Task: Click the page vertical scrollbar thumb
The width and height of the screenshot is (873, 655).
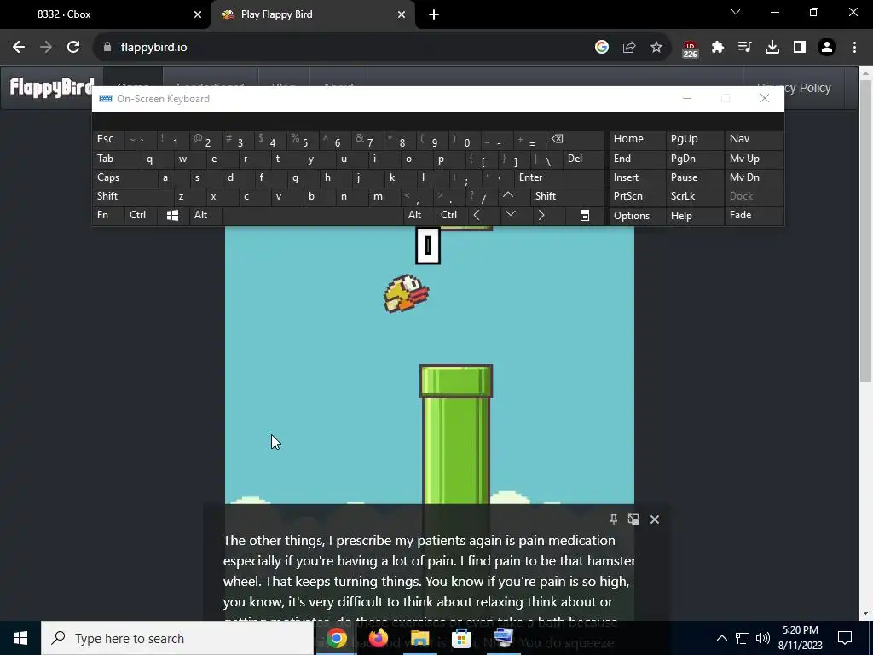Action: (x=866, y=231)
